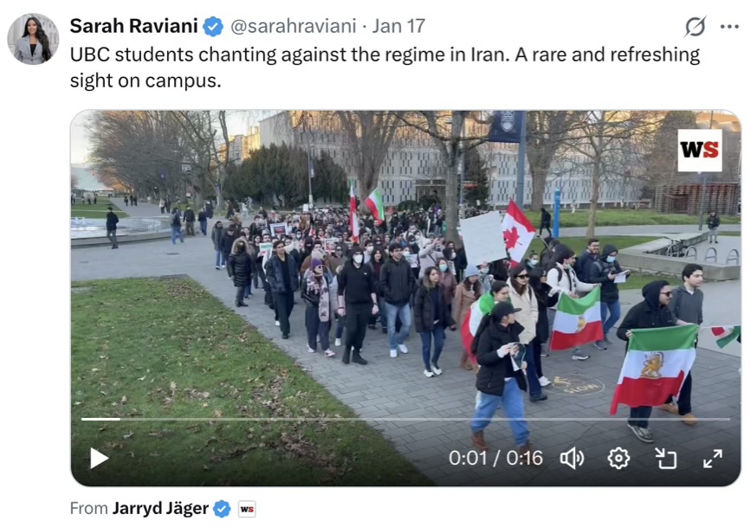The image size is (750, 527).
Task: Enter fullscreen using the expand arrows icon
Action: pos(713,459)
